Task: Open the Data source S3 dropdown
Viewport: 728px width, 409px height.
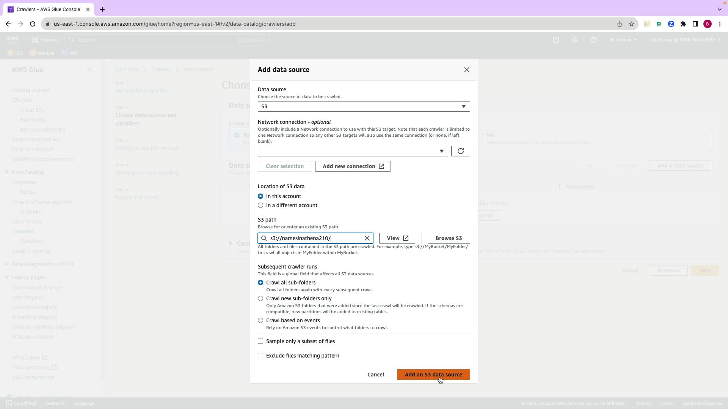Action: 363,106
